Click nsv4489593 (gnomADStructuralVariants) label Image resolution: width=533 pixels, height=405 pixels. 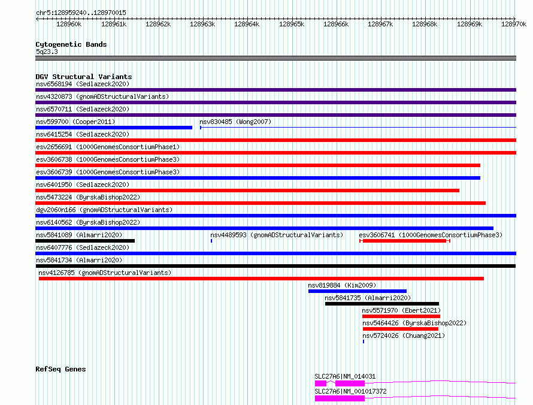pyautogui.click(x=277, y=235)
